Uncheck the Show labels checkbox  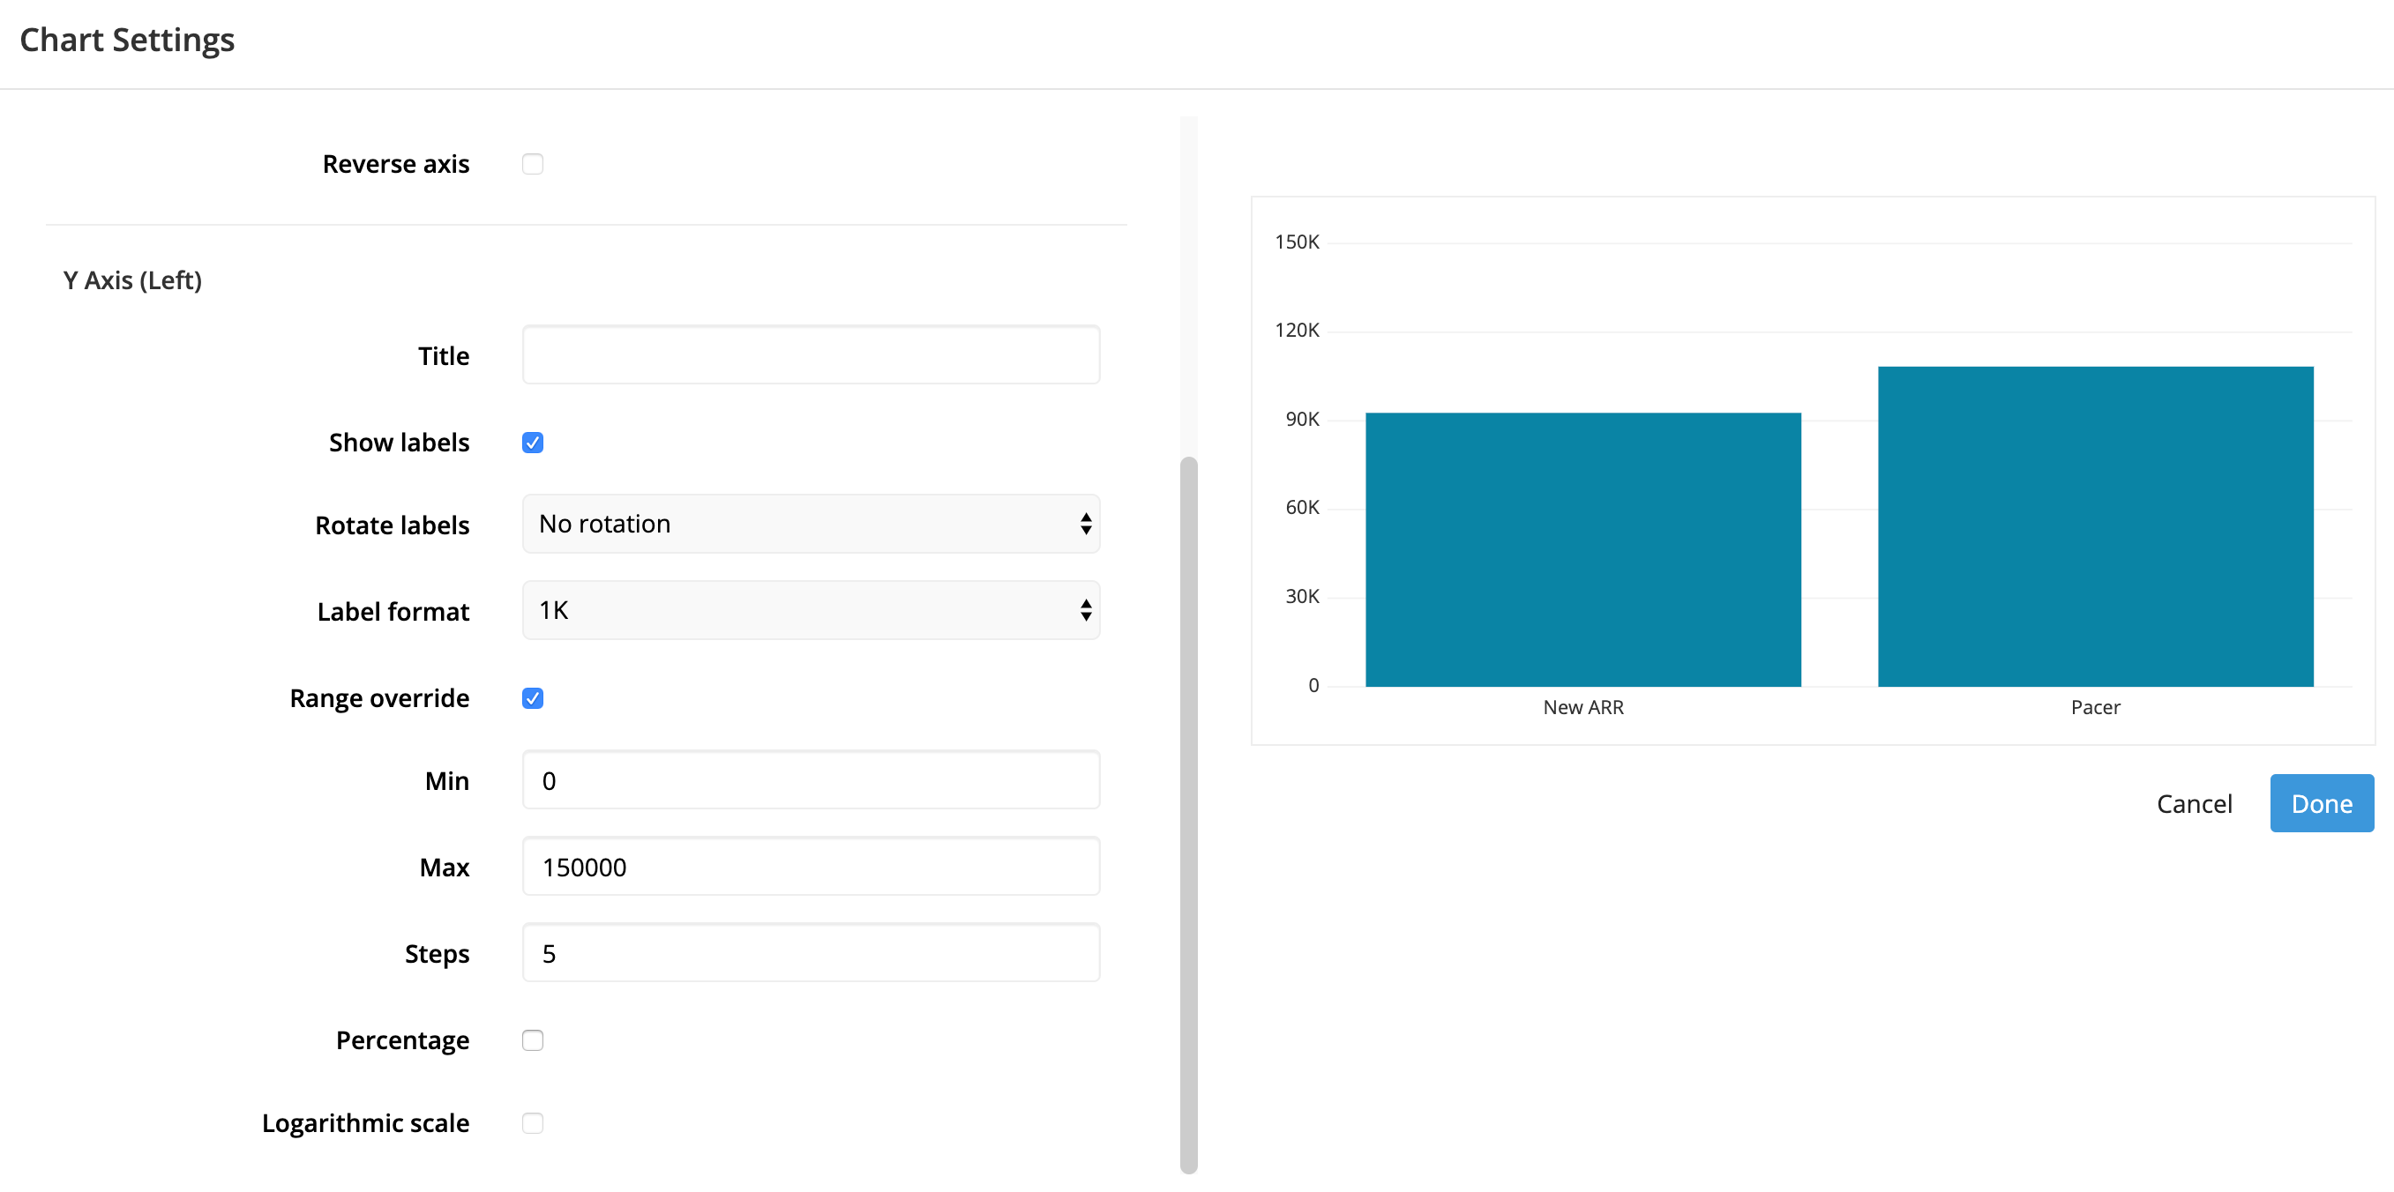pos(533,443)
